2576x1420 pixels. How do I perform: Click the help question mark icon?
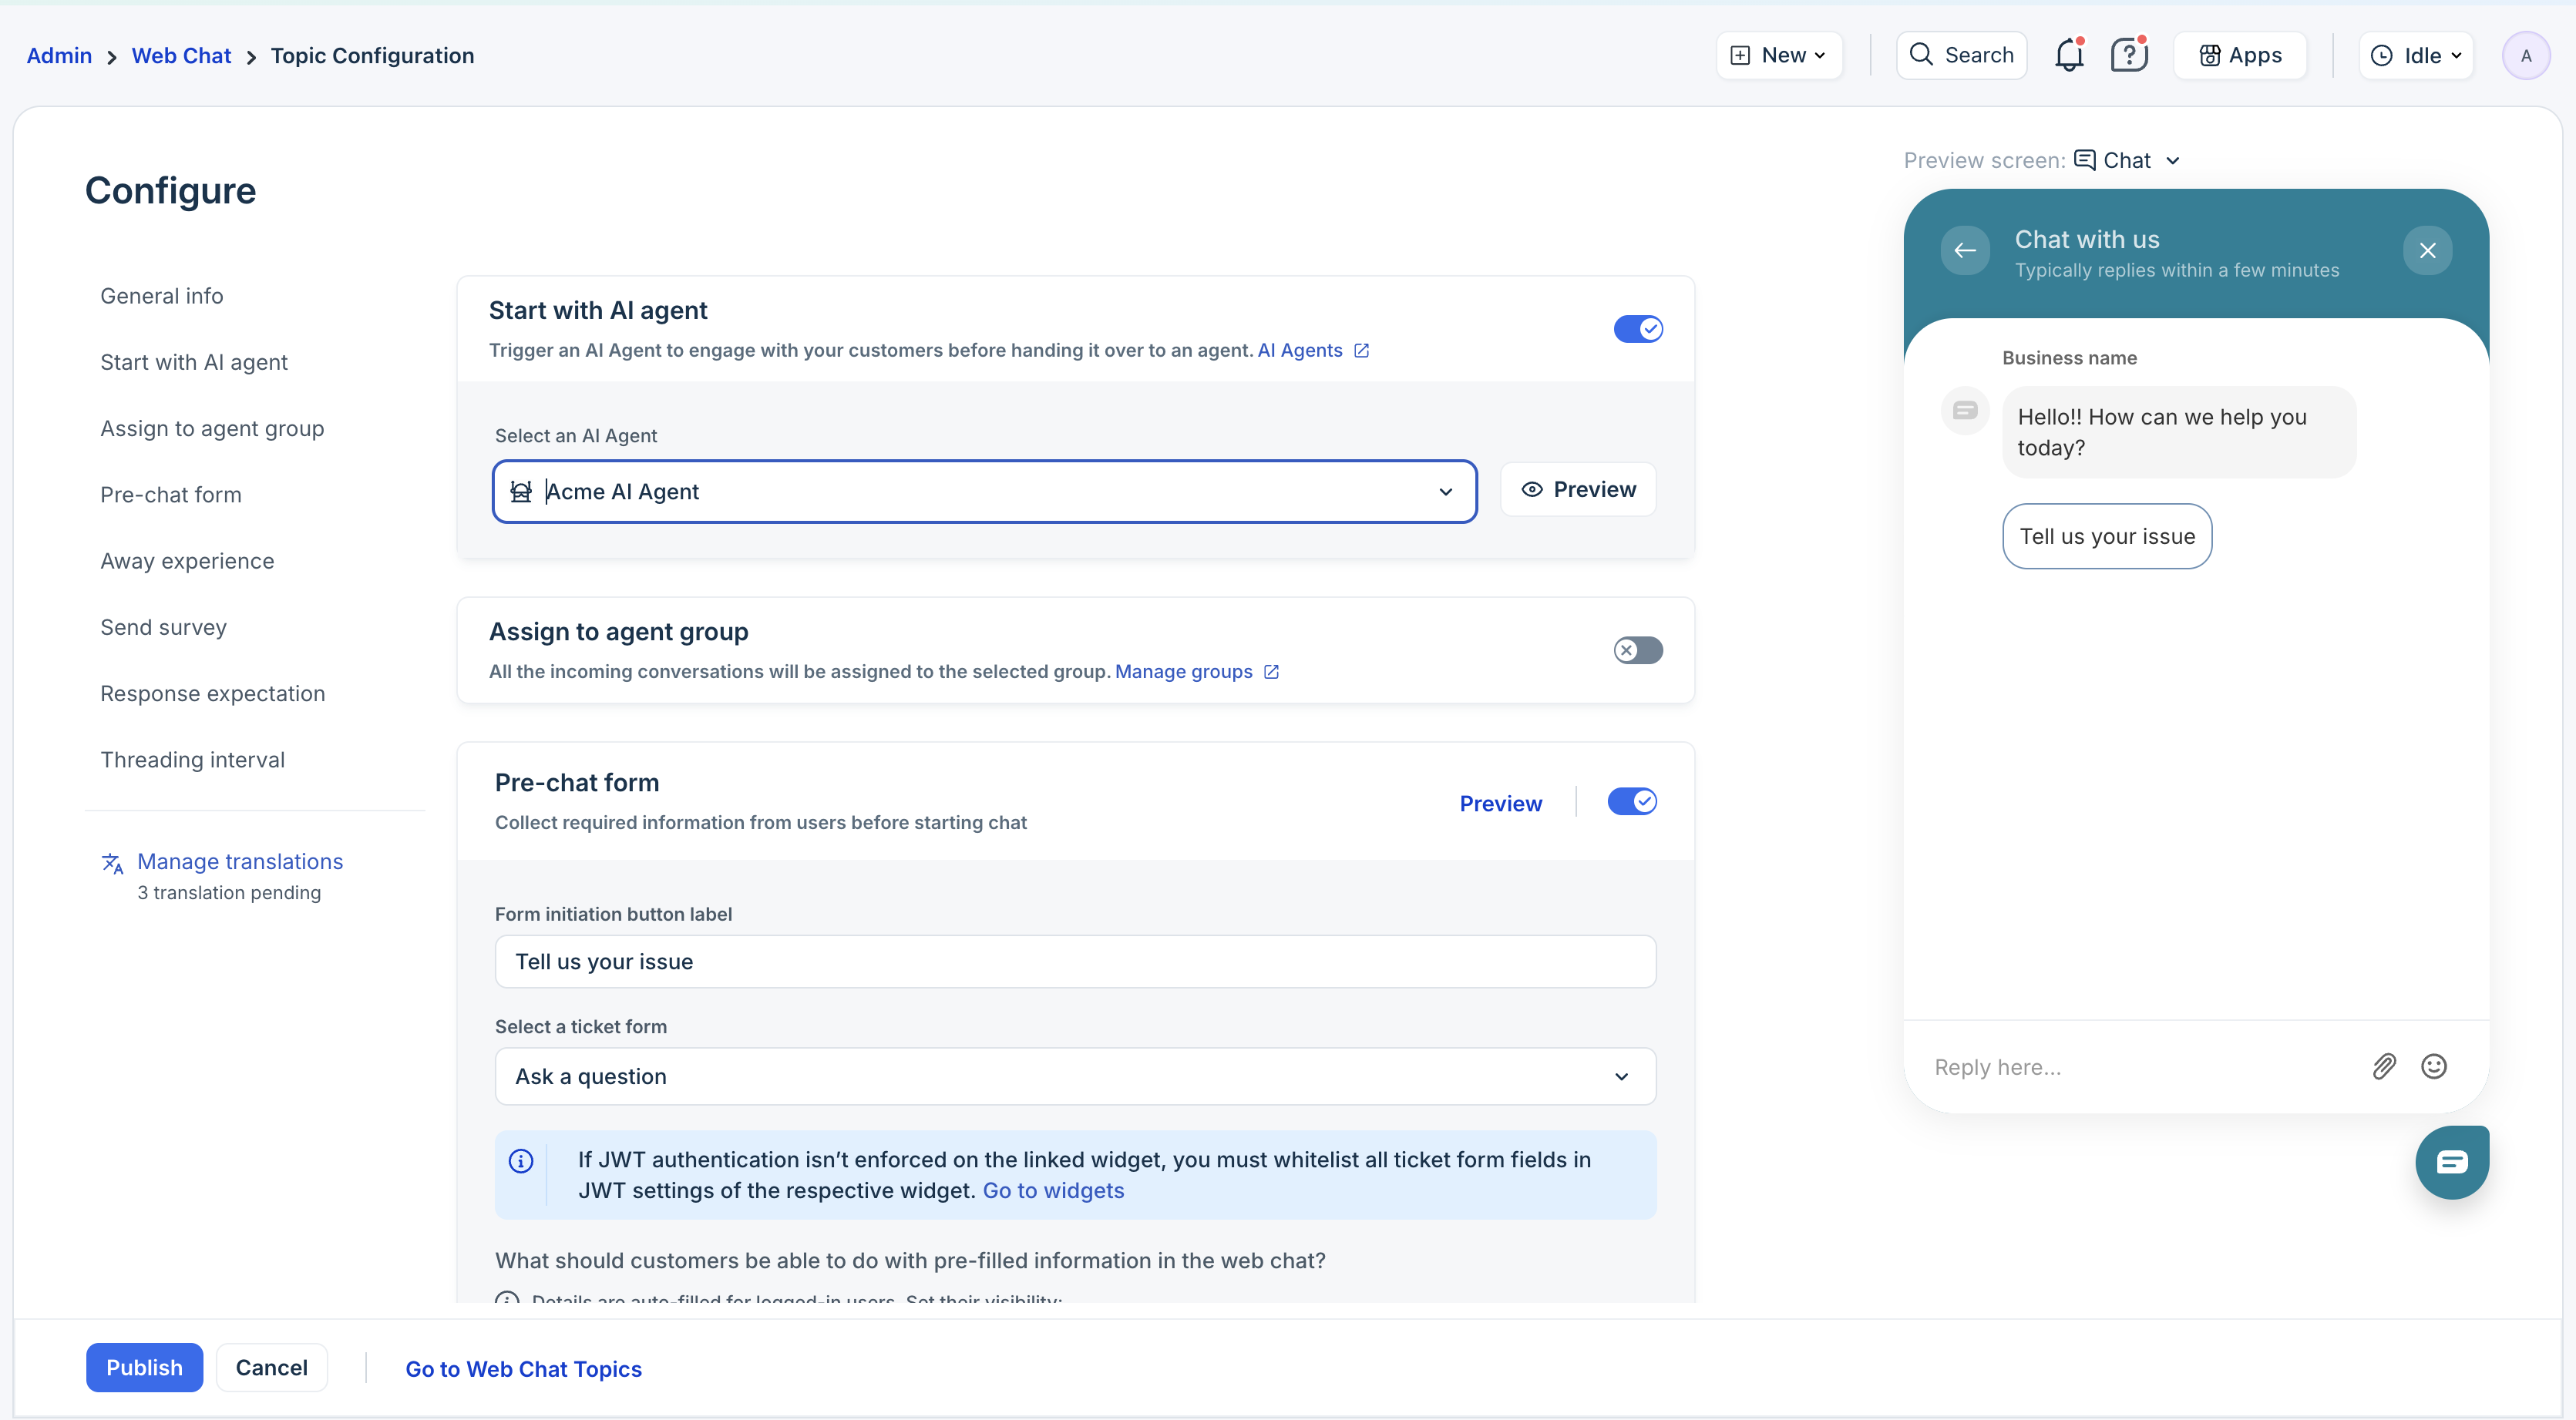tap(2128, 55)
